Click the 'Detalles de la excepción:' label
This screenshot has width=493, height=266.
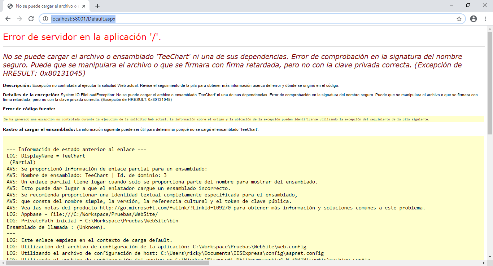point(31,95)
